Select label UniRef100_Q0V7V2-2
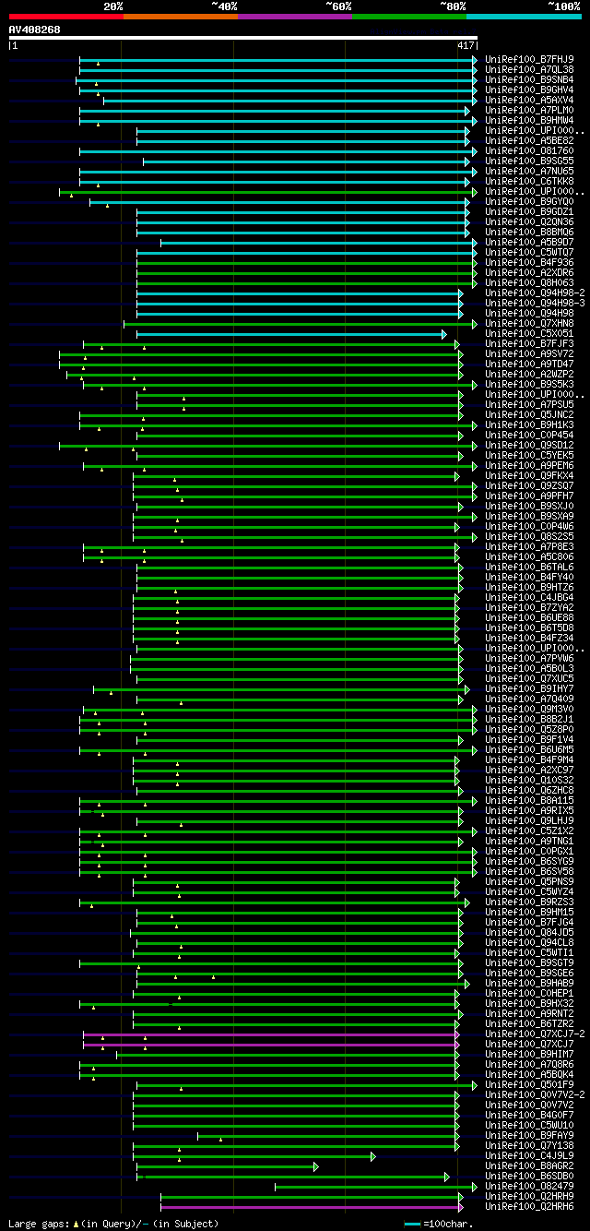Image resolution: width=590 pixels, height=1231 pixels. pos(535,1094)
